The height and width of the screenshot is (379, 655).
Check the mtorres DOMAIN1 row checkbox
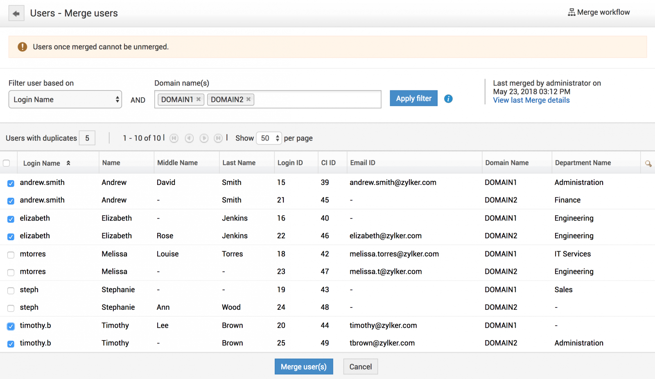click(11, 255)
